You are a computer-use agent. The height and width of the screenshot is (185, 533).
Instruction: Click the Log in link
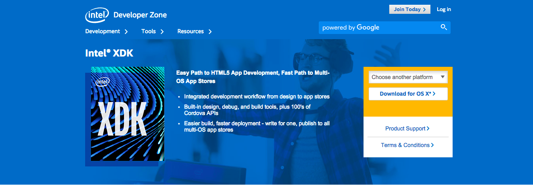(x=444, y=9)
